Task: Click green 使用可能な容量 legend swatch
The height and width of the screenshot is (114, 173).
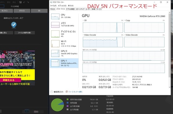Action: tap(68, 99)
